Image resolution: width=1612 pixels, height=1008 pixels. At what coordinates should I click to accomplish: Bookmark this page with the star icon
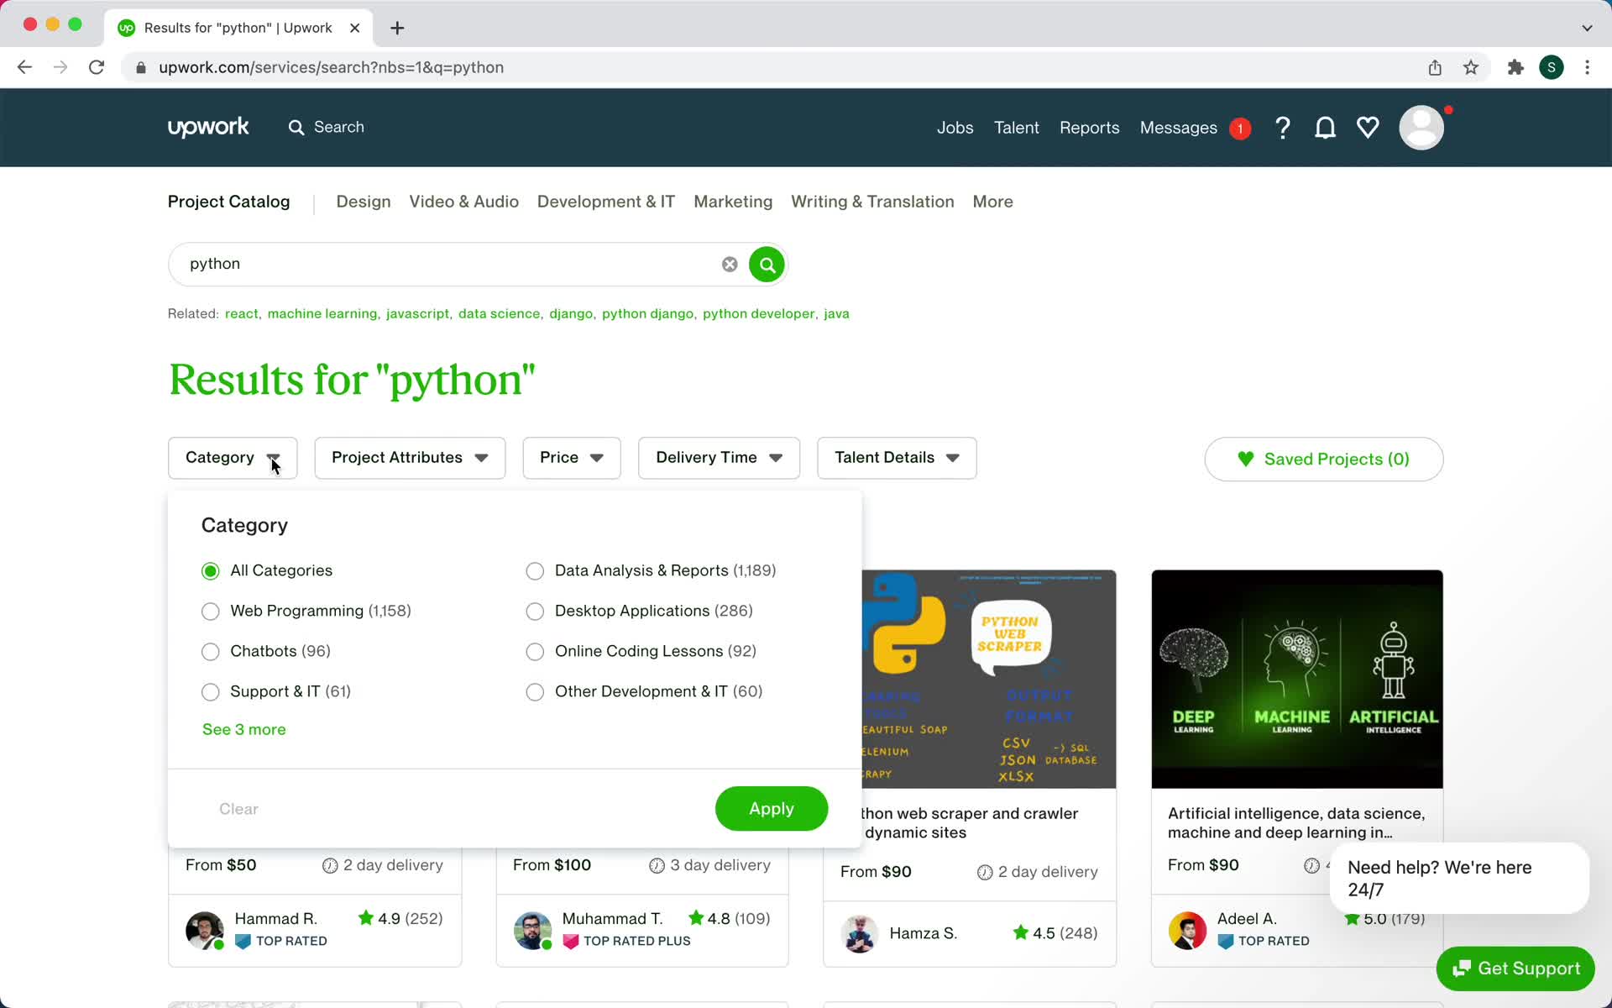tap(1470, 67)
